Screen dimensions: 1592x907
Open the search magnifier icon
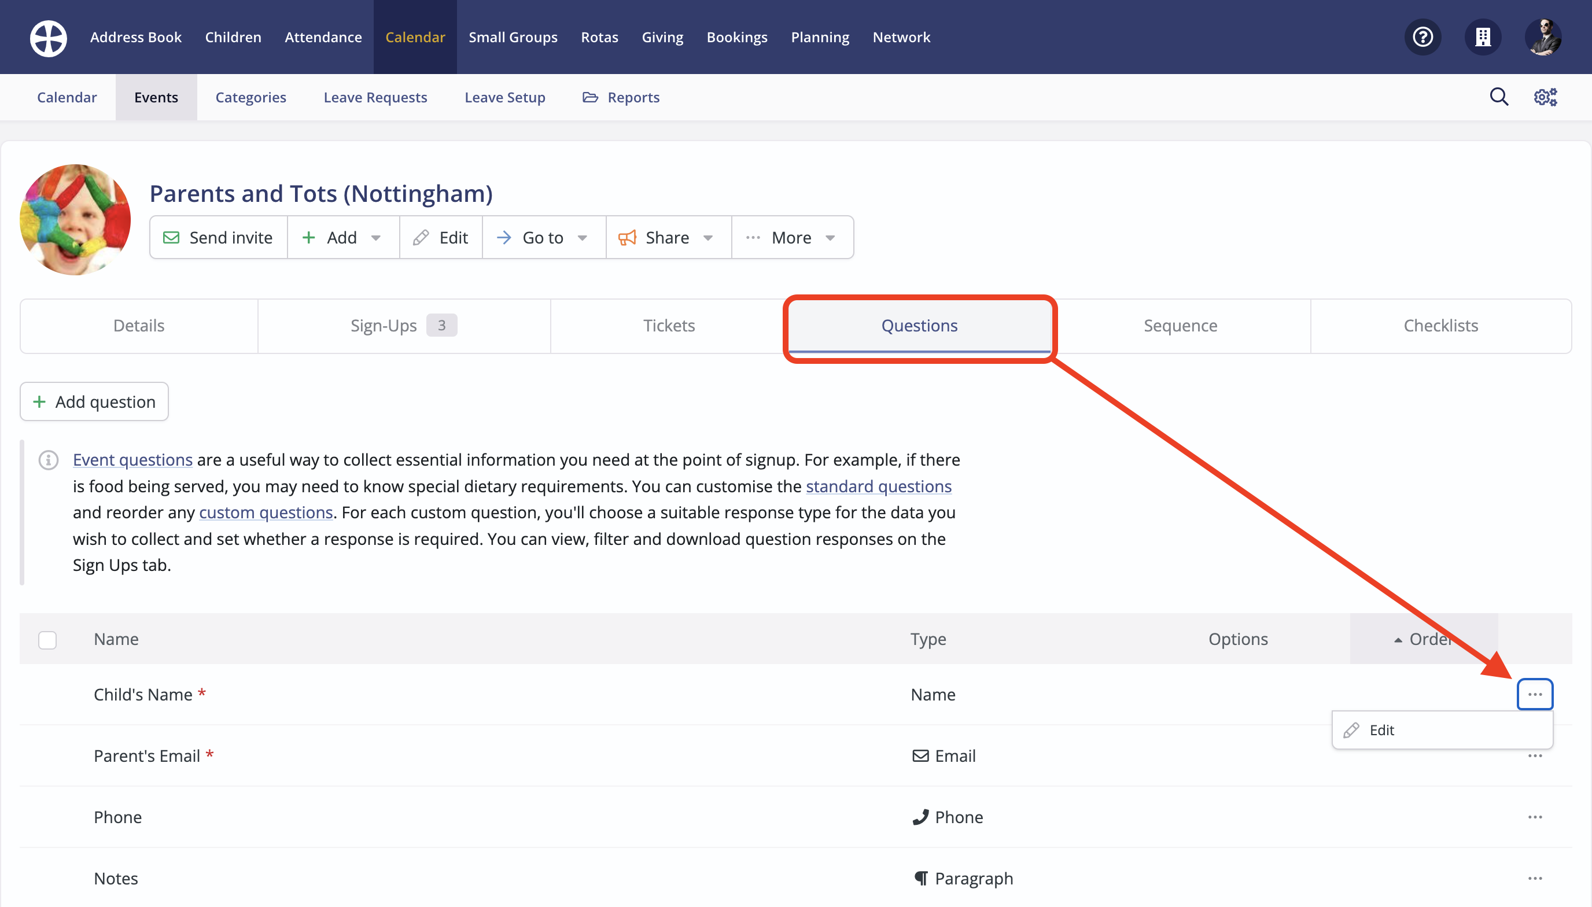click(x=1498, y=97)
